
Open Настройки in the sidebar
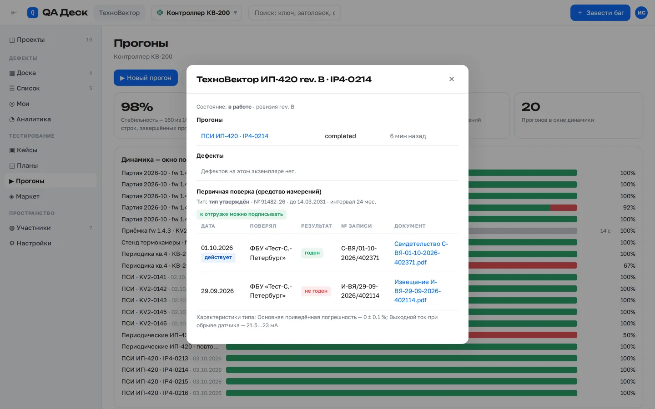(x=51, y=243)
